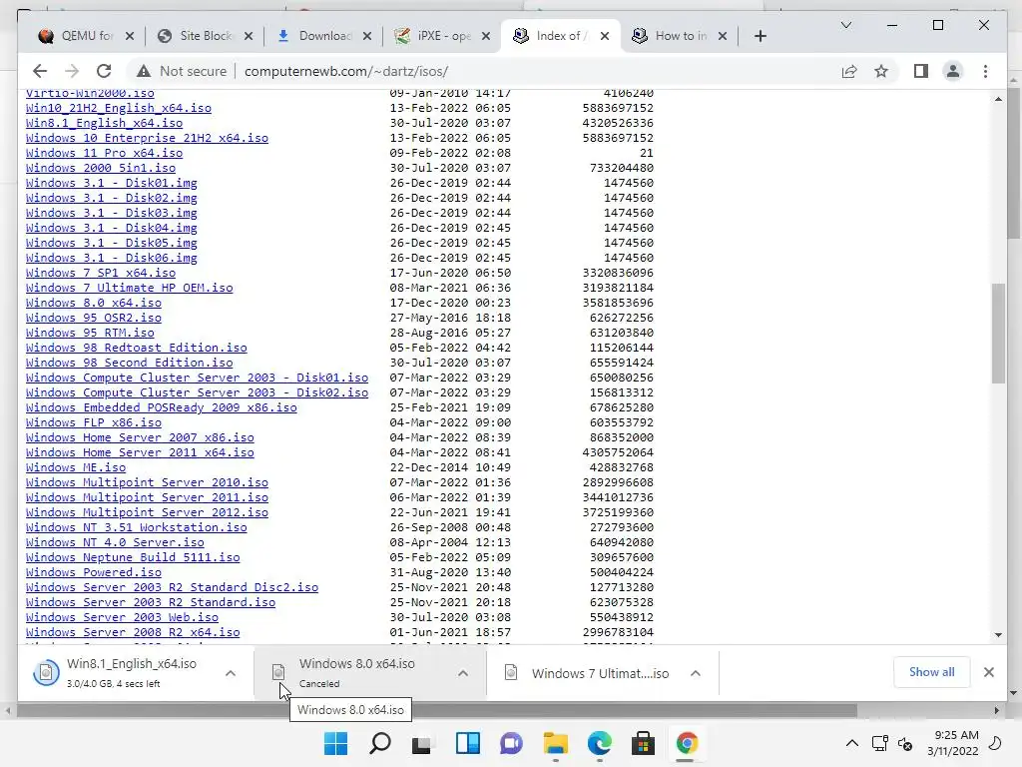The width and height of the screenshot is (1022, 767).
Task: Launch Microsoft Edge from the taskbar
Action: click(599, 743)
